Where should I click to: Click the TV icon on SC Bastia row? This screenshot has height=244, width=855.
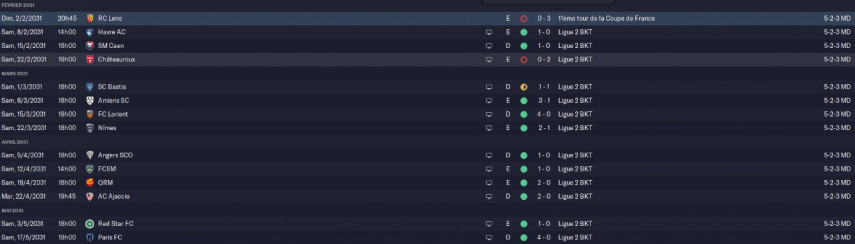[x=489, y=87]
